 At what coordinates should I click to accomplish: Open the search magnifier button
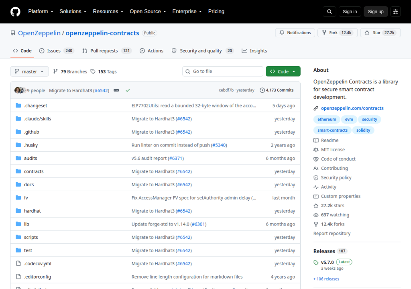[329, 12]
